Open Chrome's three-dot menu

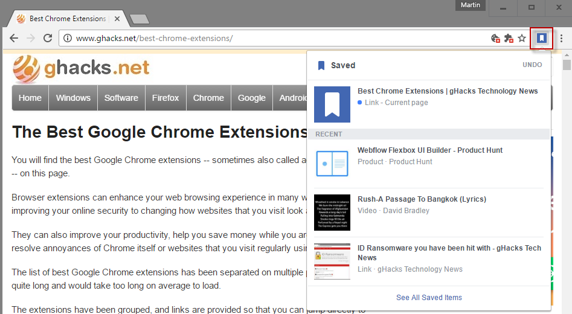[x=561, y=38]
